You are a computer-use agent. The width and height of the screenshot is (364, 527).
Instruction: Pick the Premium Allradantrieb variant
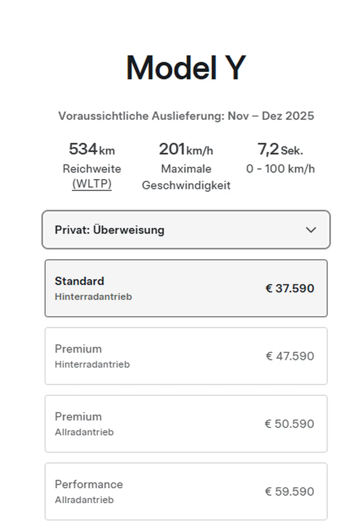[186, 424]
